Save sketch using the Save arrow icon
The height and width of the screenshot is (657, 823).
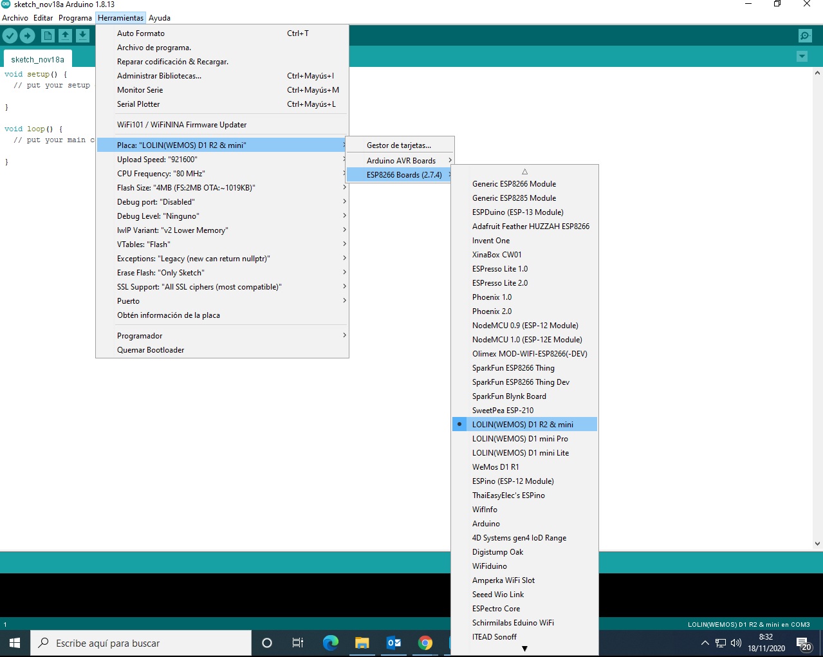tap(82, 36)
